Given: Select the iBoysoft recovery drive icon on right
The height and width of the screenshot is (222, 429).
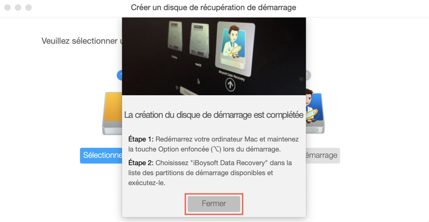Looking at the screenshot, I should point(315,111).
